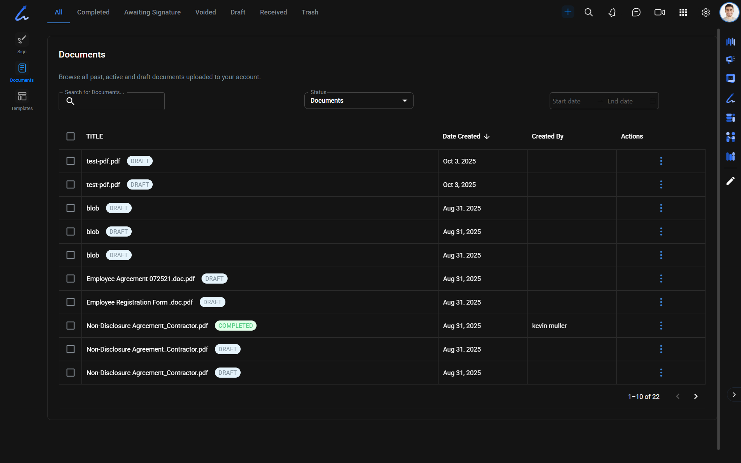The height and width of the screenshot is (463, 741).
Task: Open the settings gear icon
Action: tap(706, 12)
